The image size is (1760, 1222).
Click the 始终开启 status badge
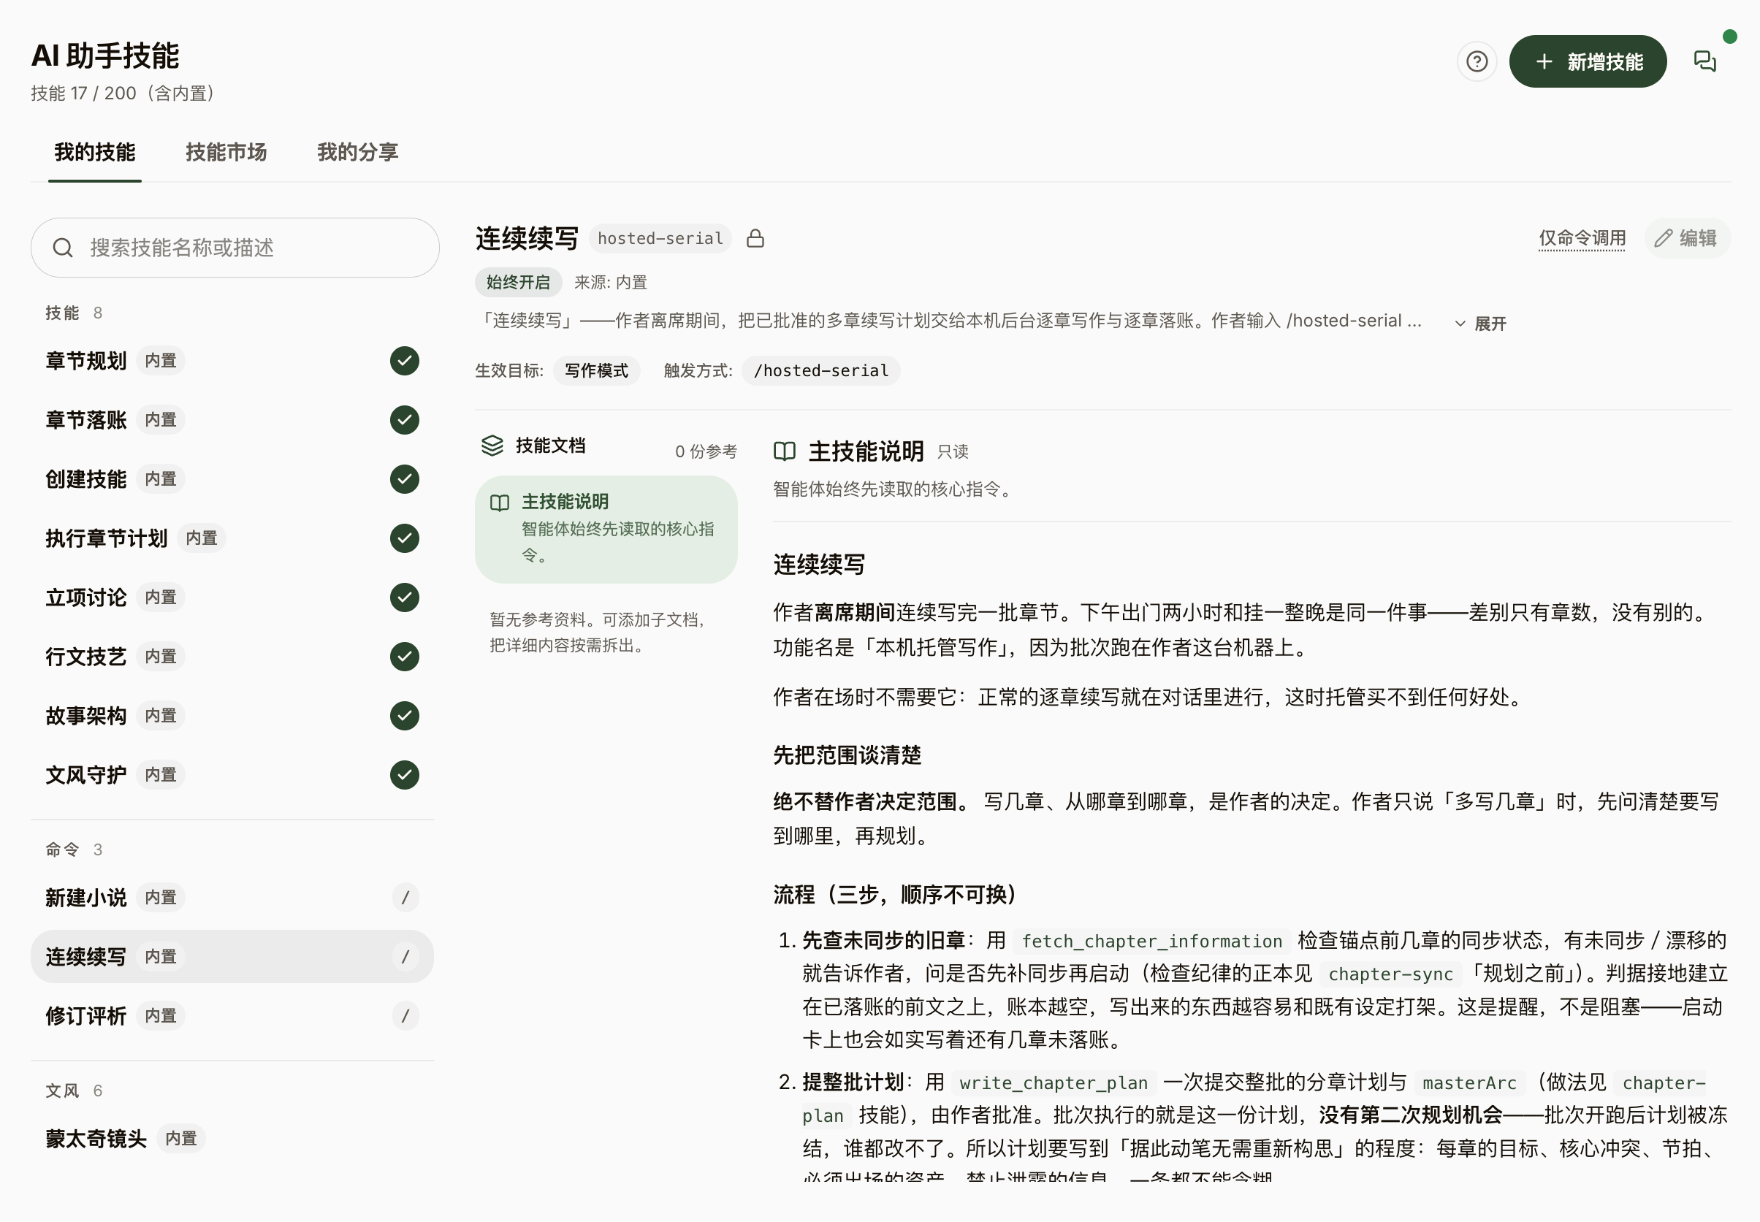(x=518, y=283)
